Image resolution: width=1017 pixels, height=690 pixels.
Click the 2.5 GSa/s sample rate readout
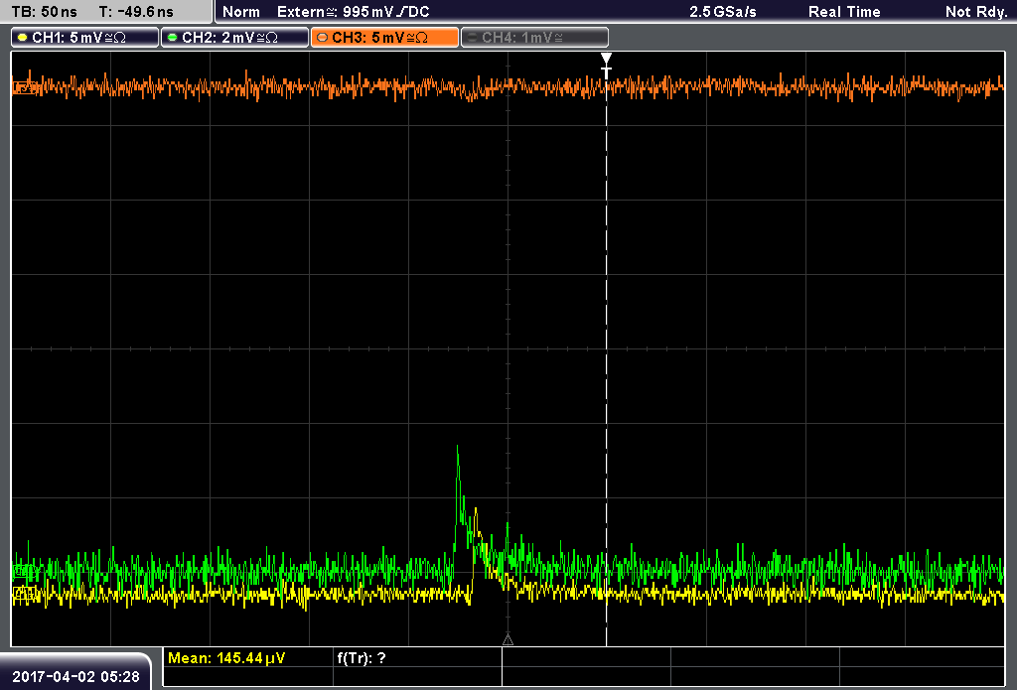[x=723, y=12]
